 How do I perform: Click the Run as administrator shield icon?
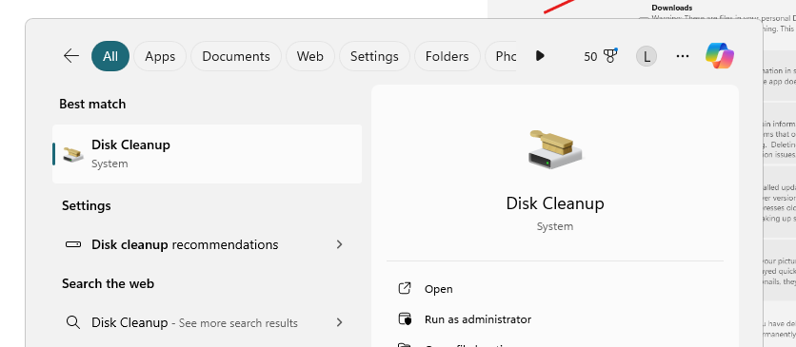pos(405,319)
